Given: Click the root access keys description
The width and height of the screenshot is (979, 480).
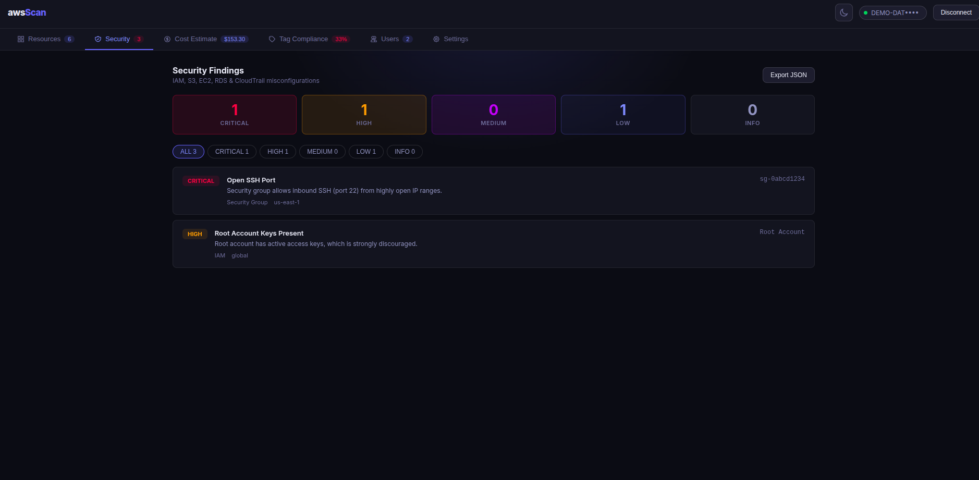Looking at the screenshot, I should (x=316, y=244).
